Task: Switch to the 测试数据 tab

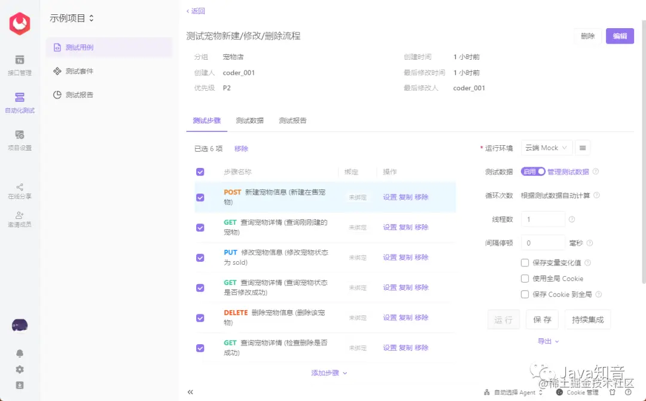Action: [249, 120]
